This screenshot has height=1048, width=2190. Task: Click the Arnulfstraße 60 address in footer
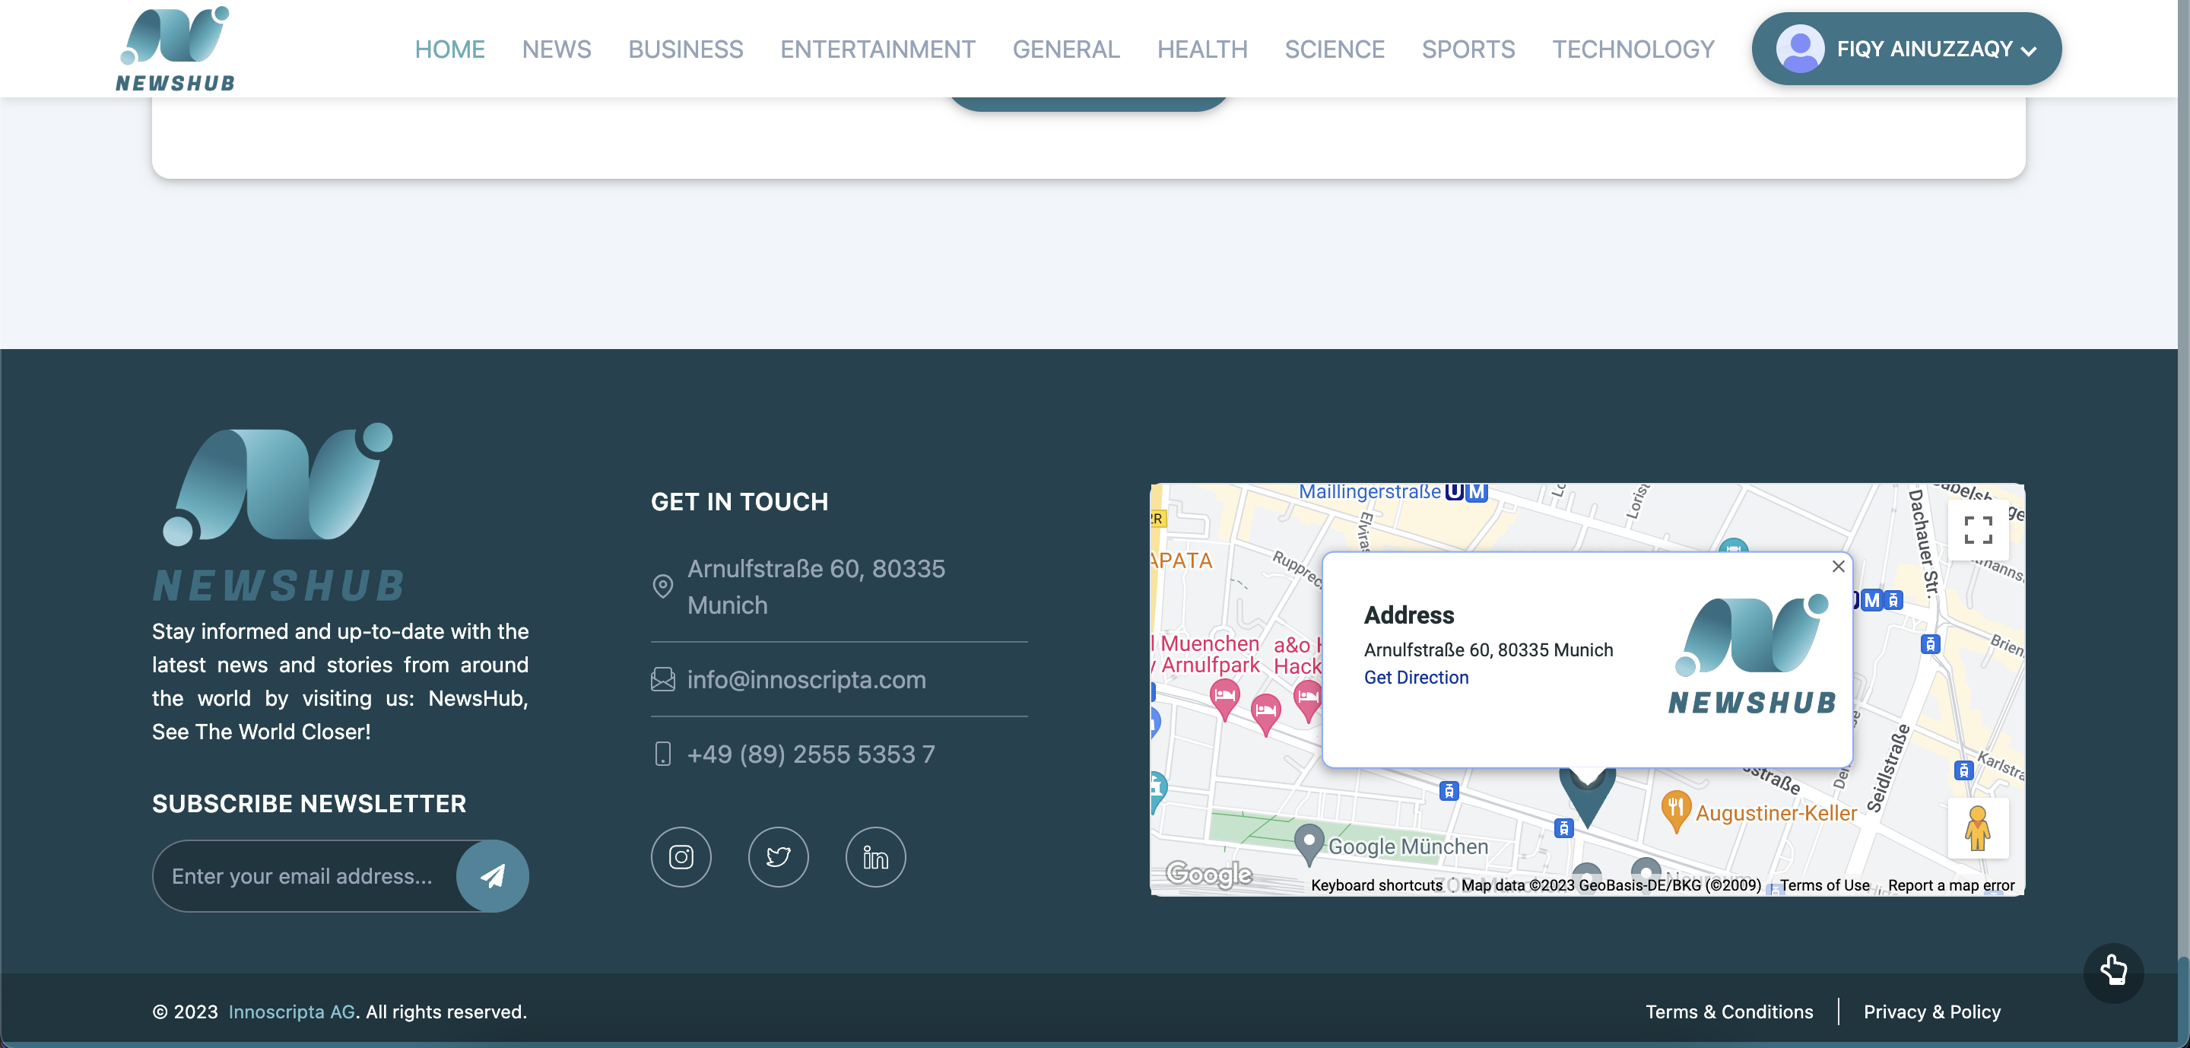click(x=815, y=586)
